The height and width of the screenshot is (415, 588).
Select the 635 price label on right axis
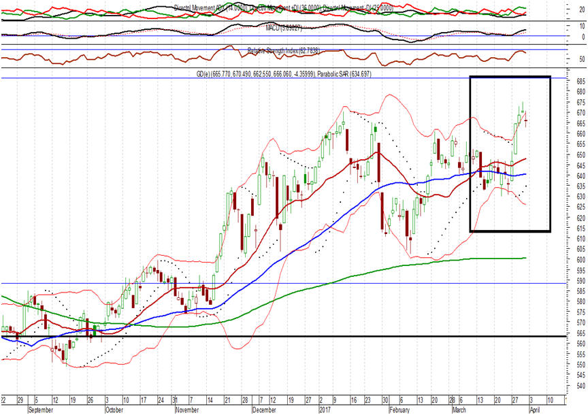click(581, 186)
